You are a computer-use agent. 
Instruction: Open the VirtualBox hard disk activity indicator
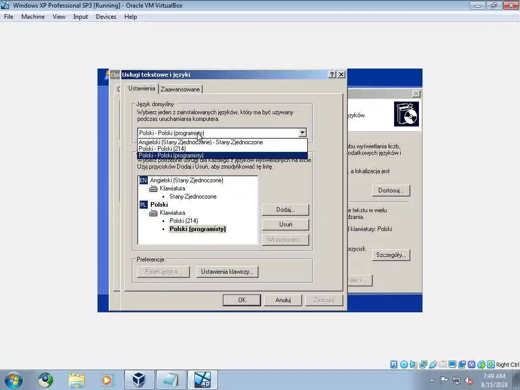pos(394,365)
